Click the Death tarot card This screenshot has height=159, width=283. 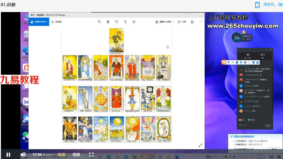coord(148,99)
